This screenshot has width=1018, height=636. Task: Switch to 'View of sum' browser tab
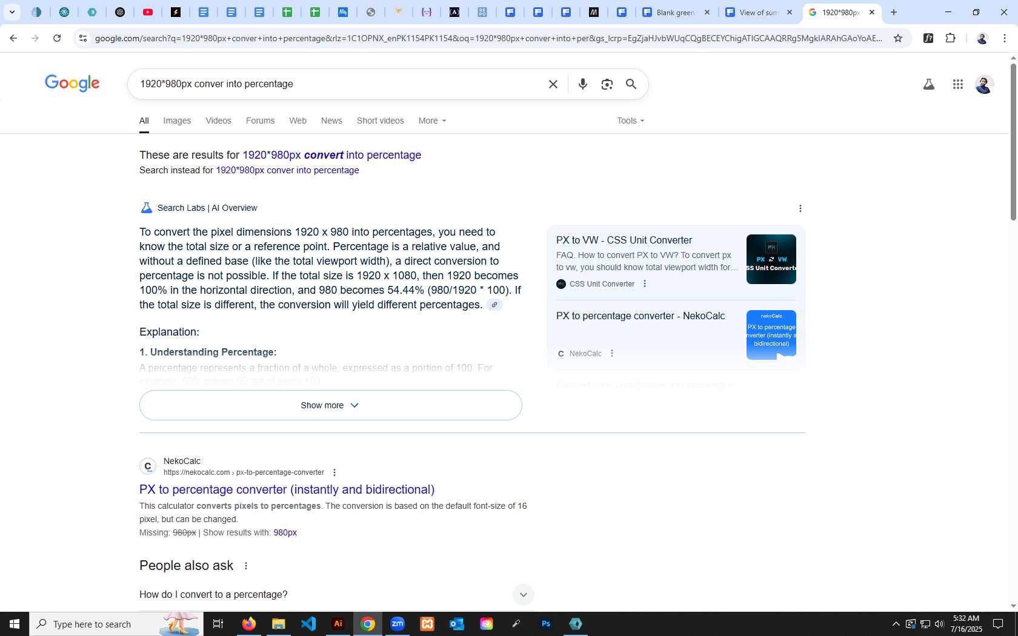pos(759,12)
